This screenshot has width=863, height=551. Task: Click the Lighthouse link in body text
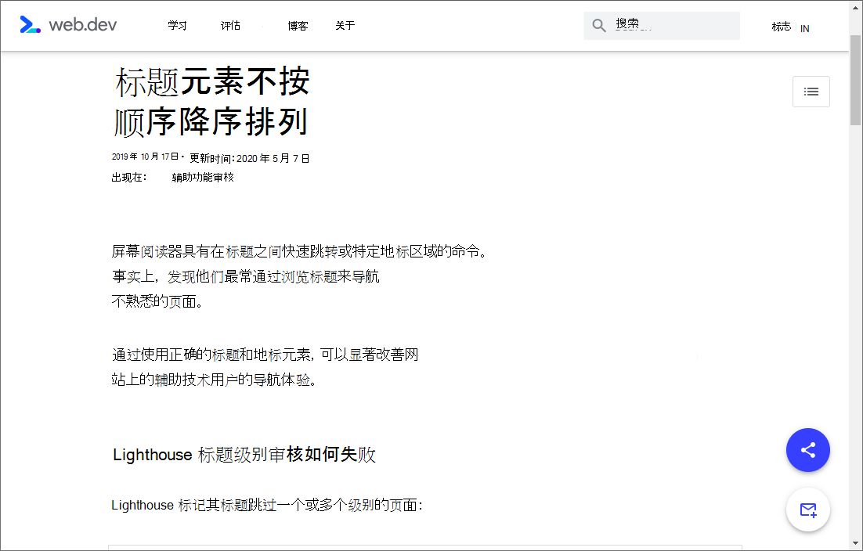pos(143,505)
